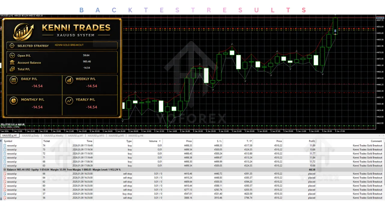Click the pending order icon for ticket 62
This screenshot has width=385, height=216.
tap(5, 182)
